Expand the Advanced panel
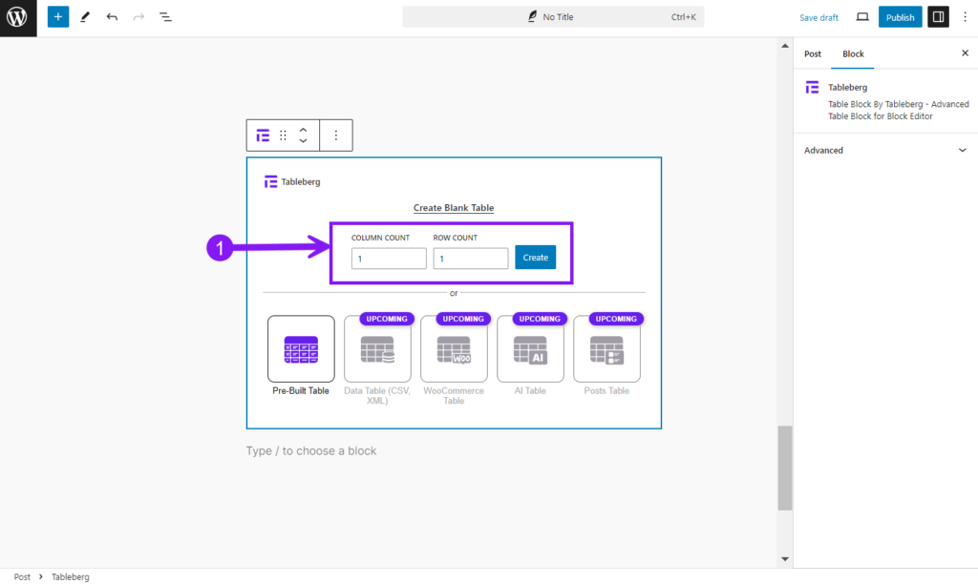The height and width of the screenshot is (584, 978). coord(885,150)
